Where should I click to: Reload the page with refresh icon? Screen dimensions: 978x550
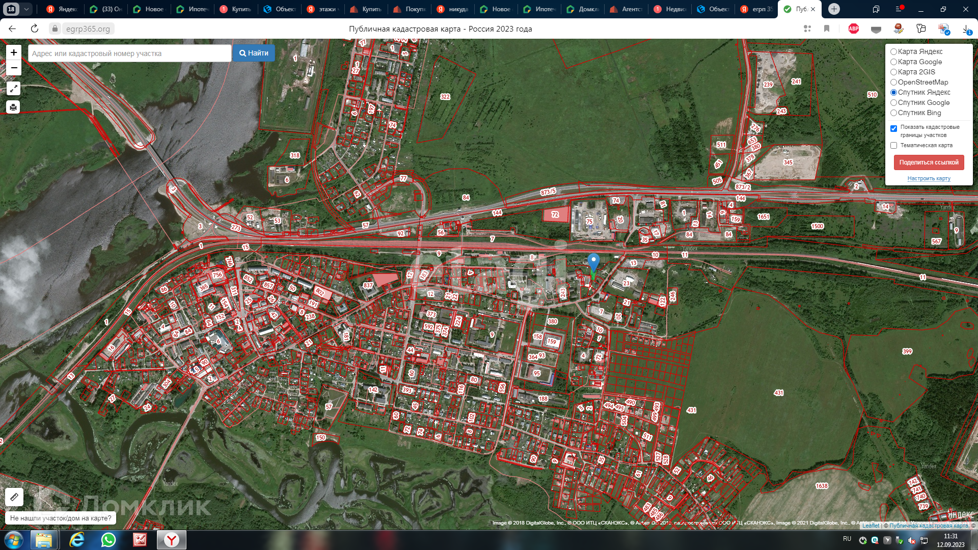pos(35,29)
